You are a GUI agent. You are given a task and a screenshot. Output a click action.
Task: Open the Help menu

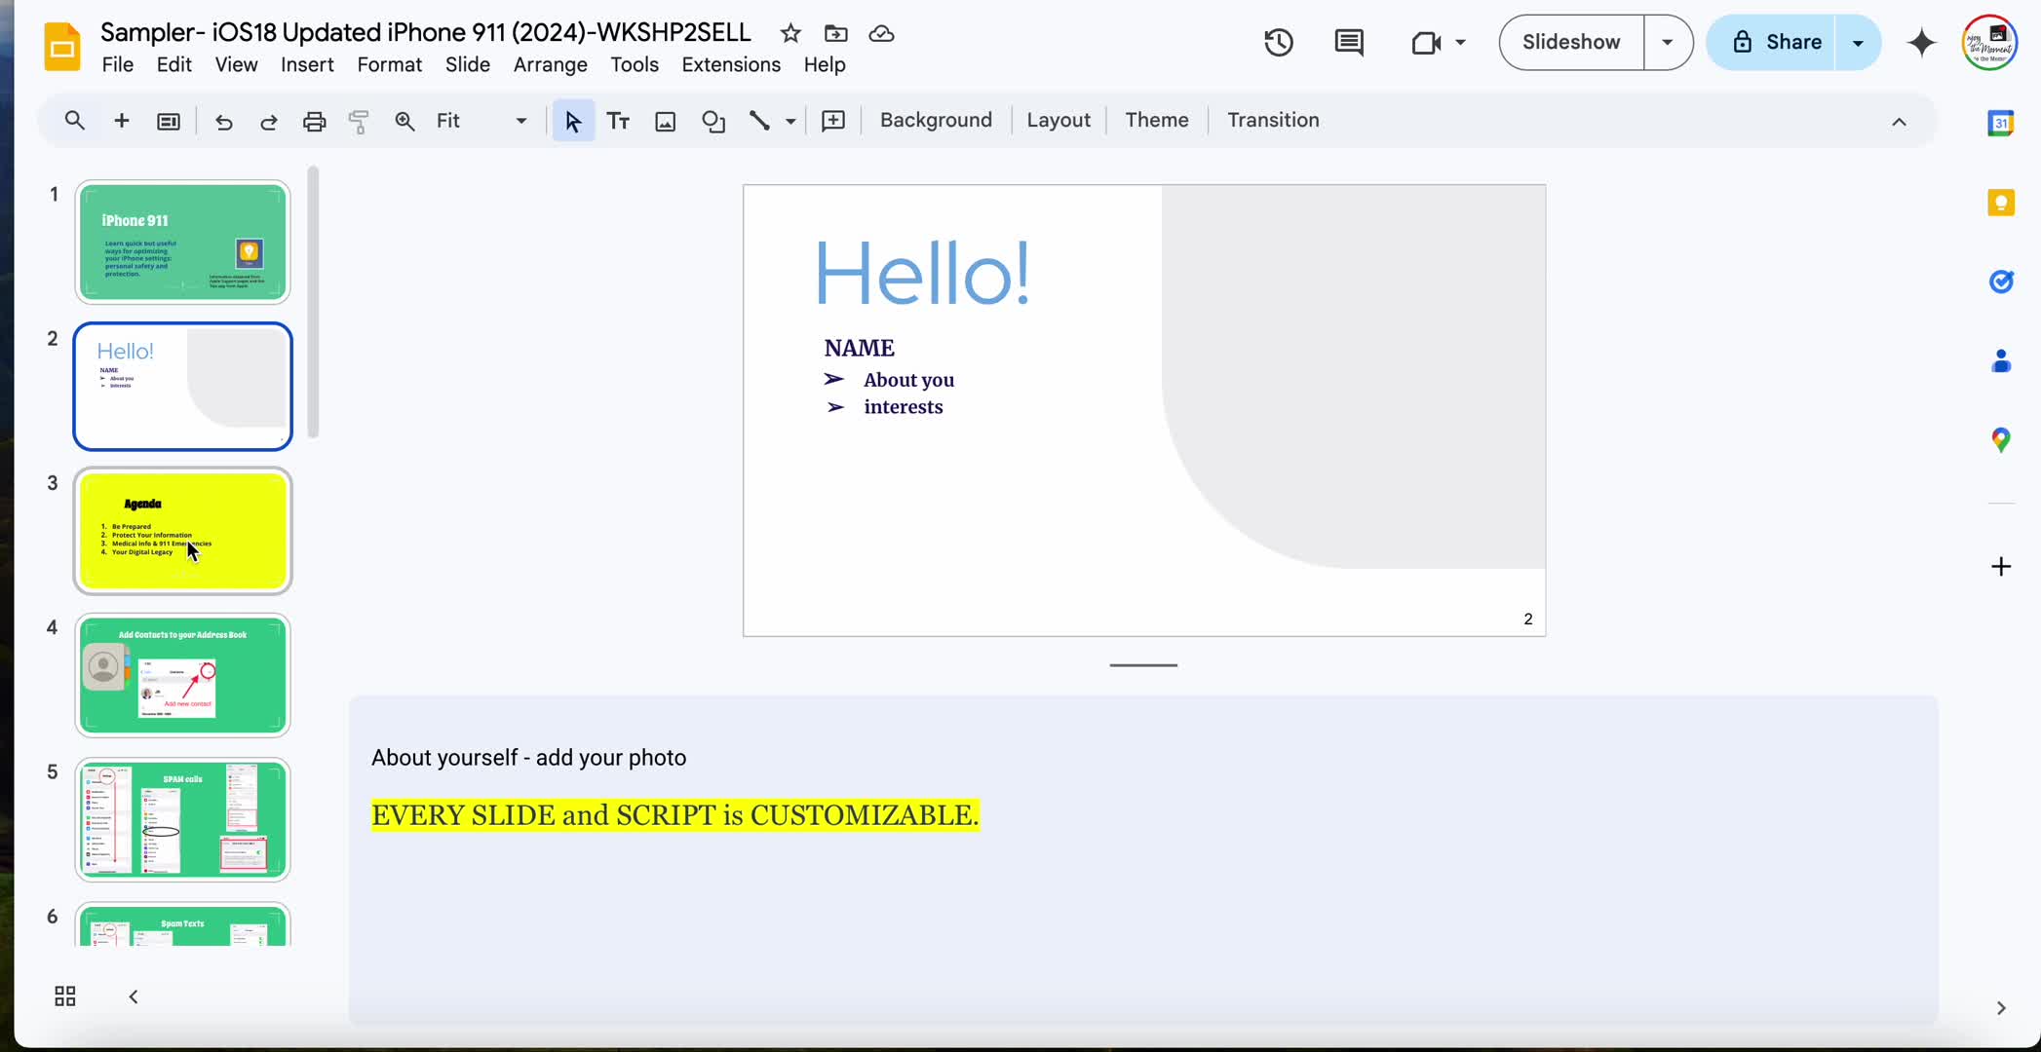(x=825, y=64)
